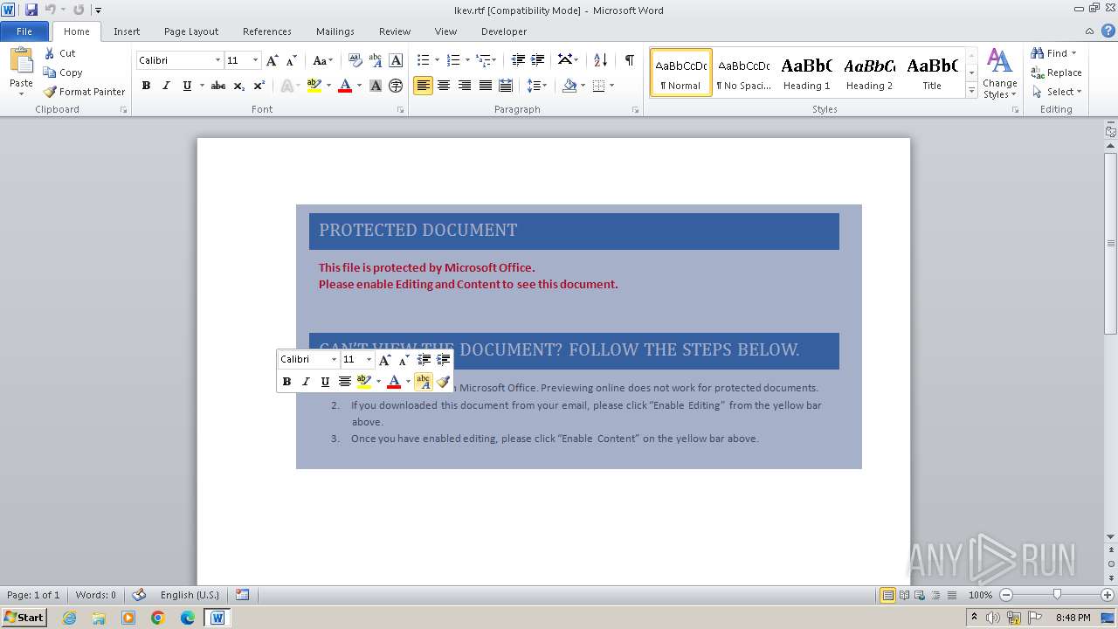This screenshot has width=1118, height=629.
Task: Expand the Bullets list dropdown
Action: pyautogui.click(x=438, y=60)
